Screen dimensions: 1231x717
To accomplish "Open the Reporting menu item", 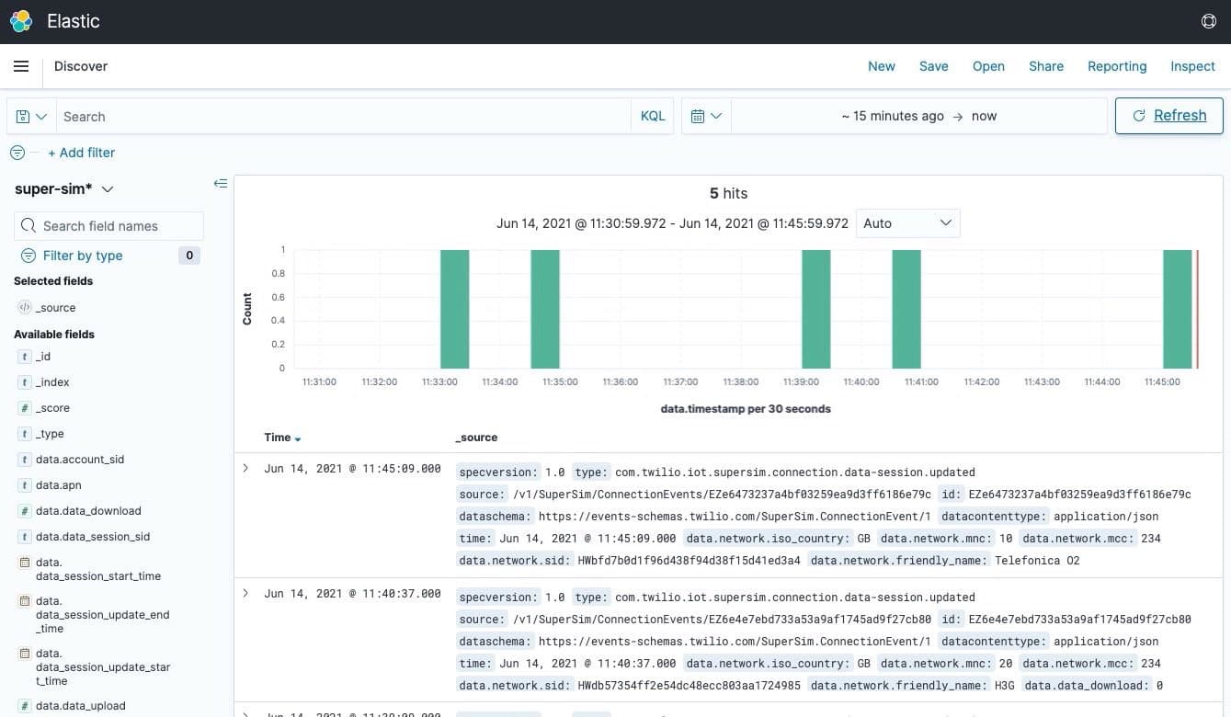I will point(1116,66).
